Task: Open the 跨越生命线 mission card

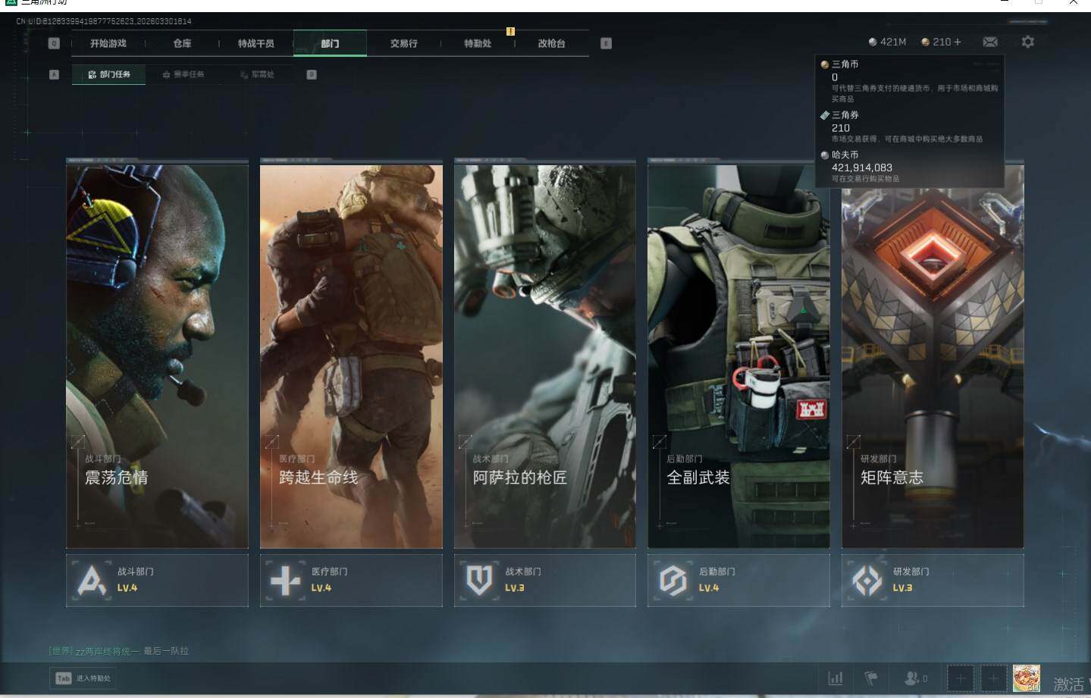Action: tap(351, 353)
